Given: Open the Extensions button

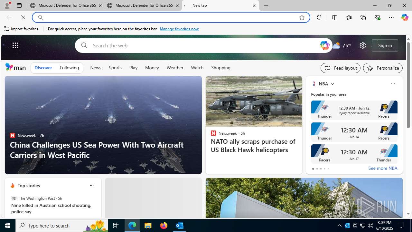Looking at the screenshot, I should pos(319,17).
